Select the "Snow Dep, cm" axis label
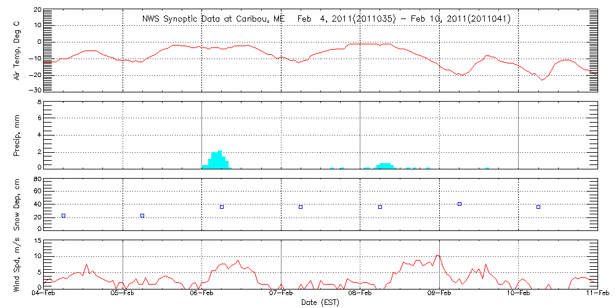The width and height of the screenshot is (616, 308). click(x=17, y=205)
